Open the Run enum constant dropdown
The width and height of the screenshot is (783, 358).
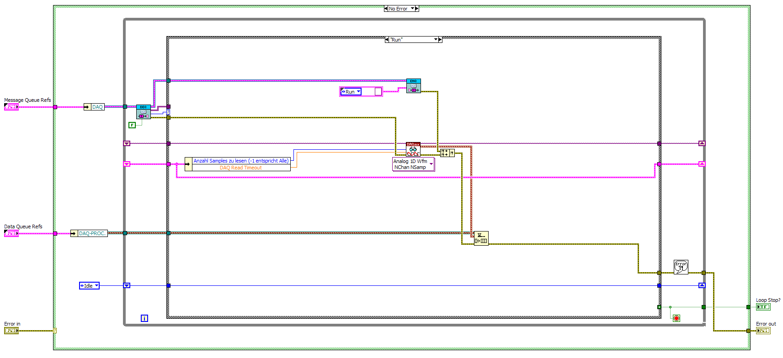(358, 92)
